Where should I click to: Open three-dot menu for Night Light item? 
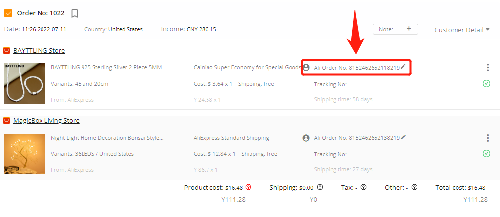(487, 138)
